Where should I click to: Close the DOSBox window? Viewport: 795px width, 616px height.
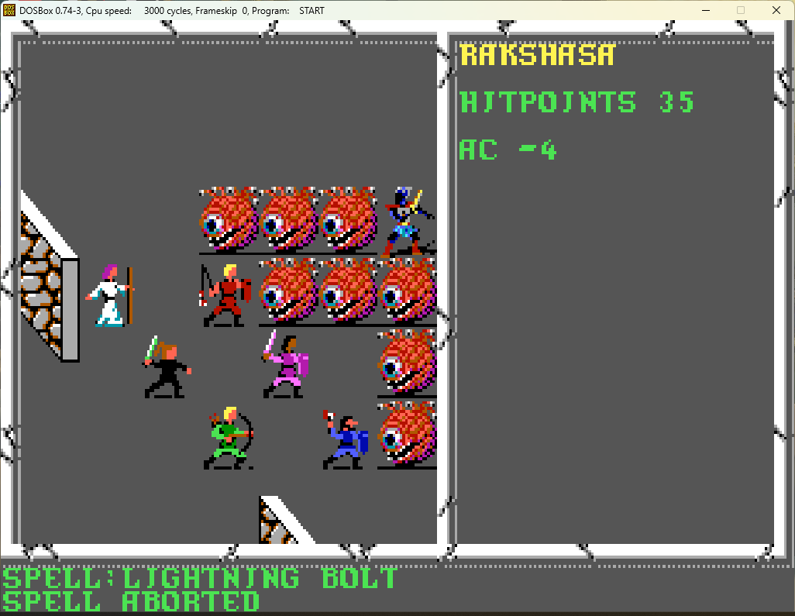(776, 10)
